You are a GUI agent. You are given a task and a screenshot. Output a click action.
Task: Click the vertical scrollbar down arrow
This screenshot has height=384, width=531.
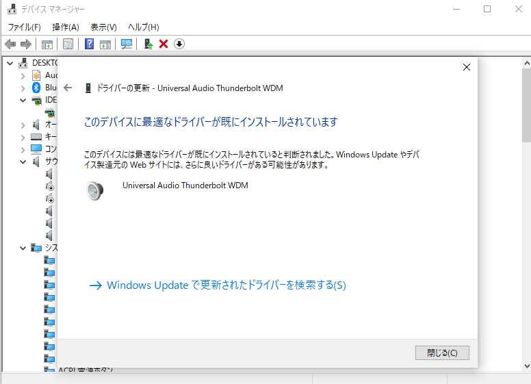[x=527, y=366]
